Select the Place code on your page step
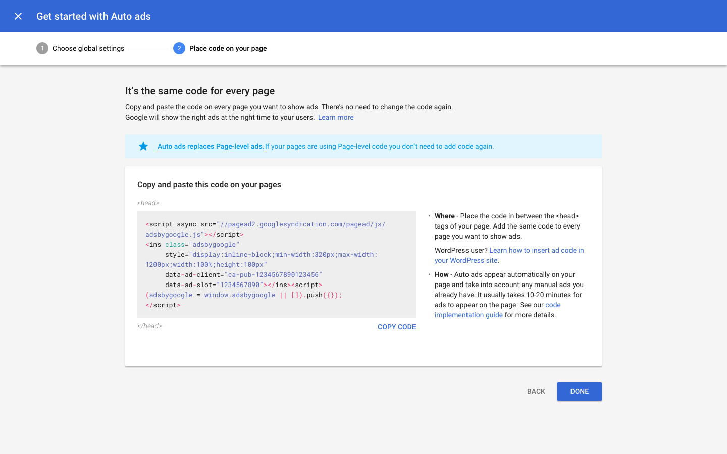Viewport: 727px width, 454px height. pos(228,48)
